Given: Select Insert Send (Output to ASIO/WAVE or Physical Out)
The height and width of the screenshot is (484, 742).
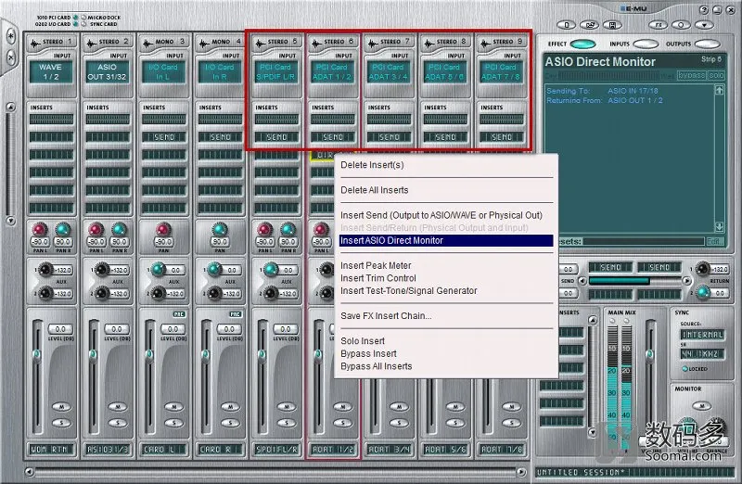Looking at the screenshot, I should click(x=441, y=215).
